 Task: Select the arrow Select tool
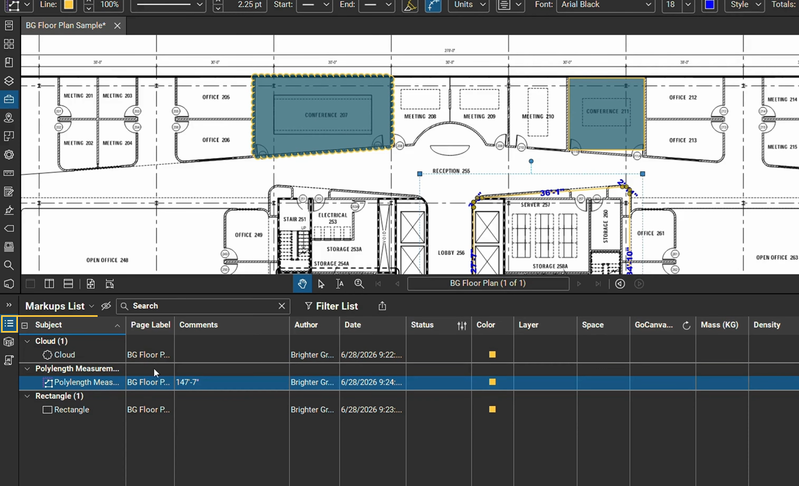click(x=321, y=284)
